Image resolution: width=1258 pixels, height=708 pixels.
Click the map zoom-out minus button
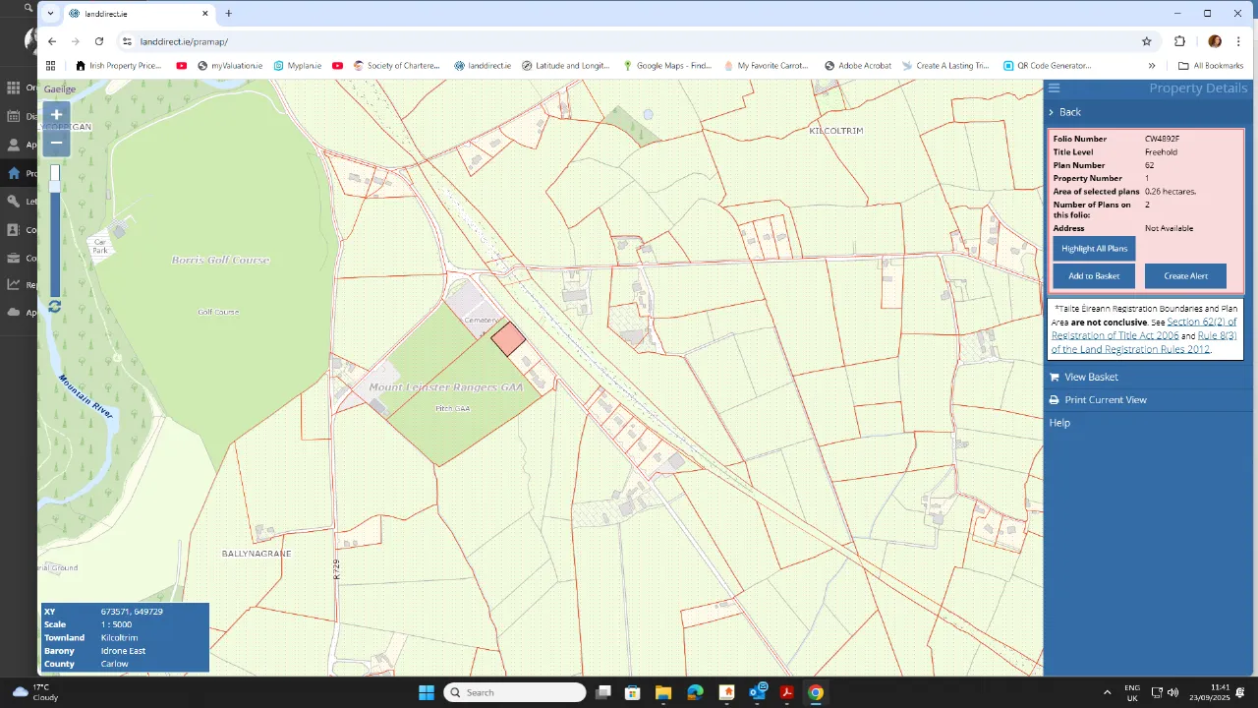(56, 142)
